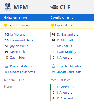Click the yellow Grizzlies expected lineup dot
The width and height of the screenshot is (94, 111).
point(6,25)
